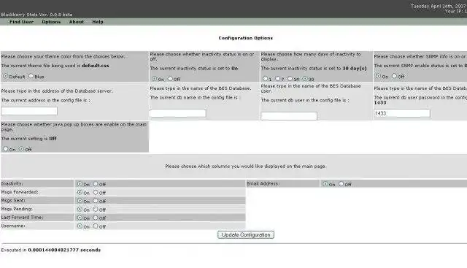This screenshot has width=467, height=268.
Task: Click the BES Database name field
Action: point(178,113)
